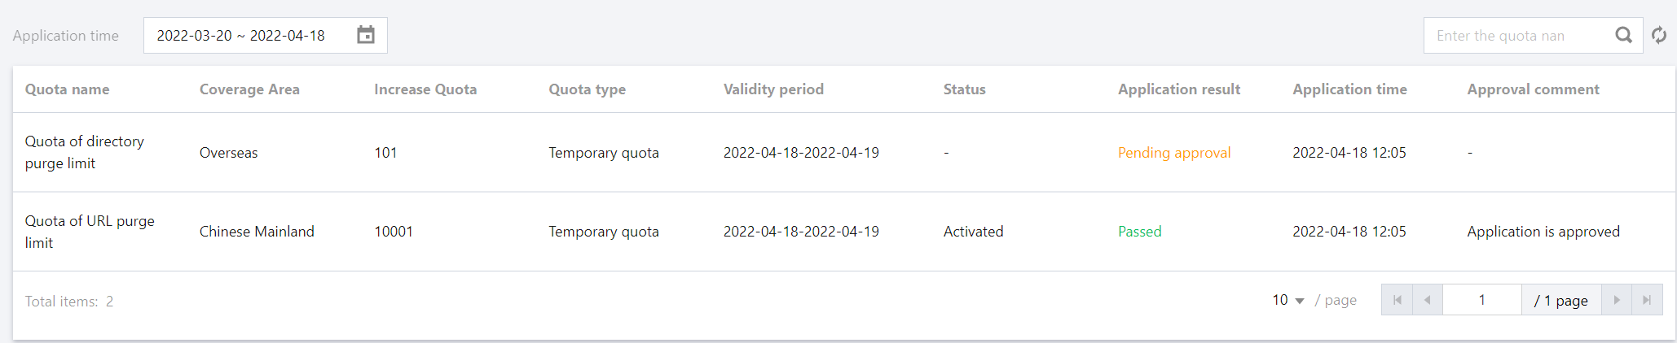
Task: Open the calendar date picker icon
Action: tap(366, 35)
